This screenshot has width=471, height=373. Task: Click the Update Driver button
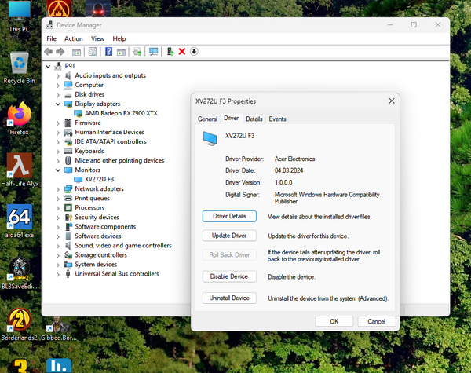point(229,236)
